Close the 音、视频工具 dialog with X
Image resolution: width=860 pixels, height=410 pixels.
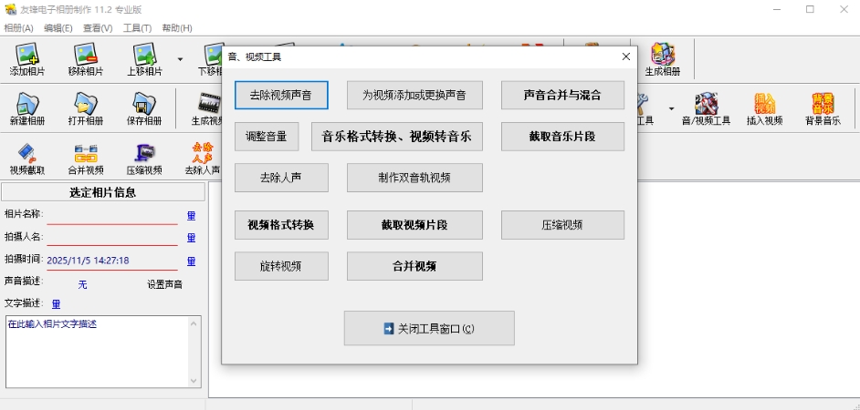pos(625,56)
